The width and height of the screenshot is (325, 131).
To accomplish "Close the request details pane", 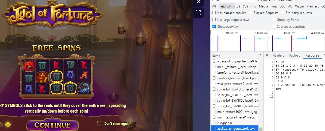I will (267, 55).
